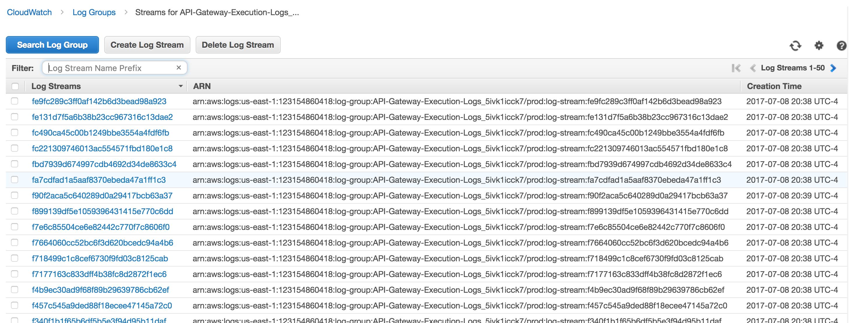Clear the filter with the X icon
849x323 pixels.
tap(179, 68)
